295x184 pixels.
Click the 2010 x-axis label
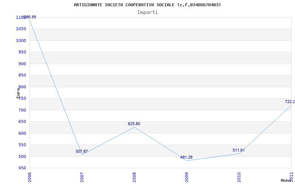(x=239, y=177)
